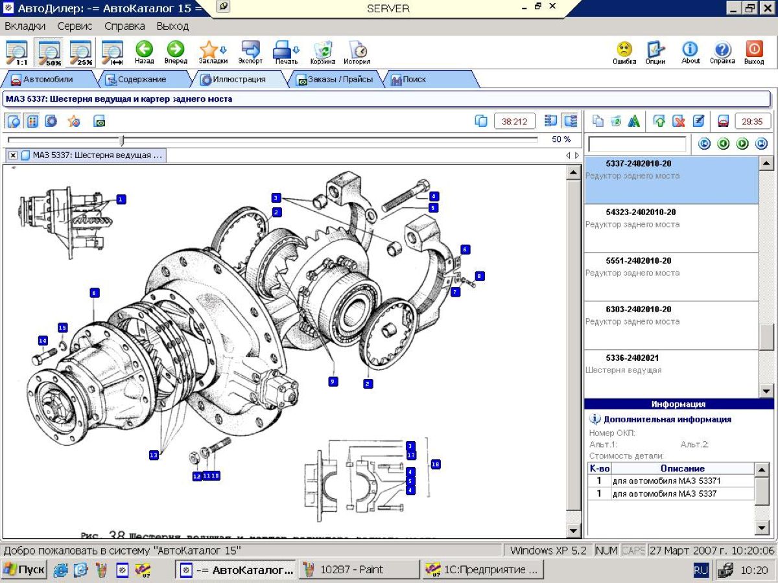
Task: Open the Справка menu in menu bar
Action: (124, 27)
